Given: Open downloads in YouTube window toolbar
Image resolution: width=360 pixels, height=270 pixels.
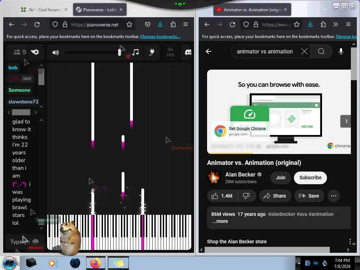Looking at the screenshot, I should coord(310,24).
